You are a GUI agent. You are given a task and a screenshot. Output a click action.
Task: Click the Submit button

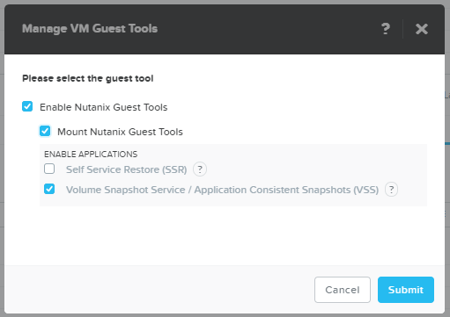406,290
